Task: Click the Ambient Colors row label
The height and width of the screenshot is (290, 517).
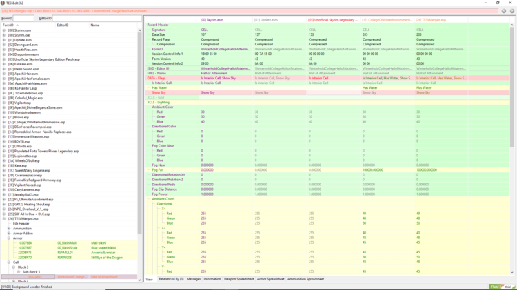Action: pos(163,199)
